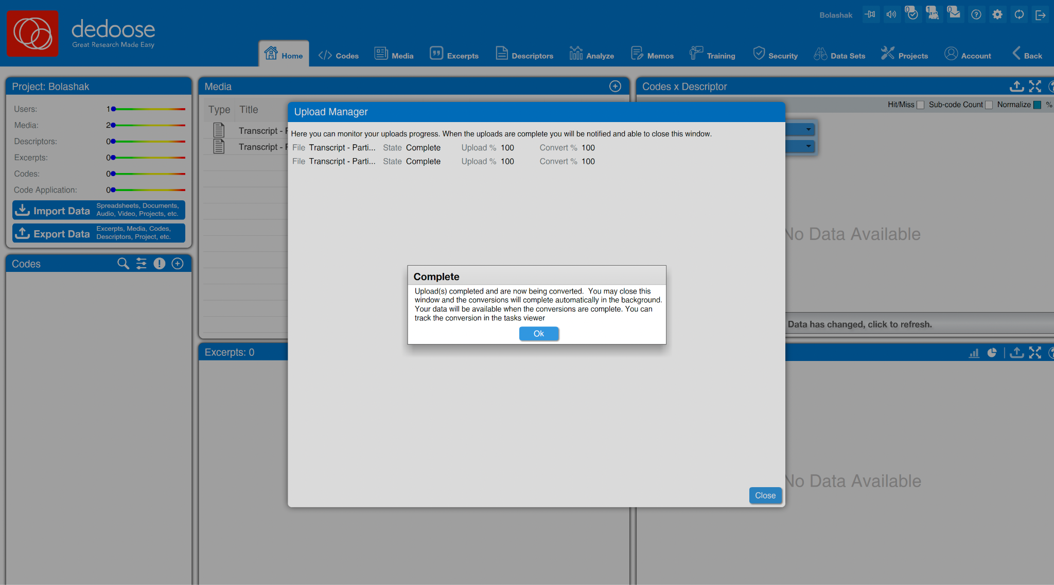Screen dimensions: 1054x585
Task: Click the Excerpts: 0 panel header
Action: click(230, 352)
